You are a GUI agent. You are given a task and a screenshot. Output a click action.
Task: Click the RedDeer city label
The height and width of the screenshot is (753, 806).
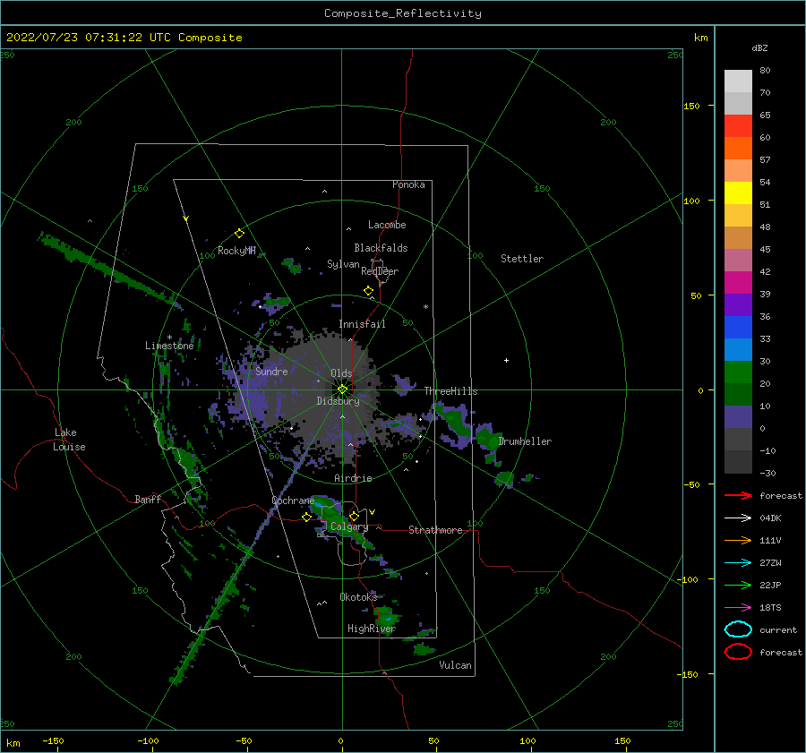coord(380,271)
